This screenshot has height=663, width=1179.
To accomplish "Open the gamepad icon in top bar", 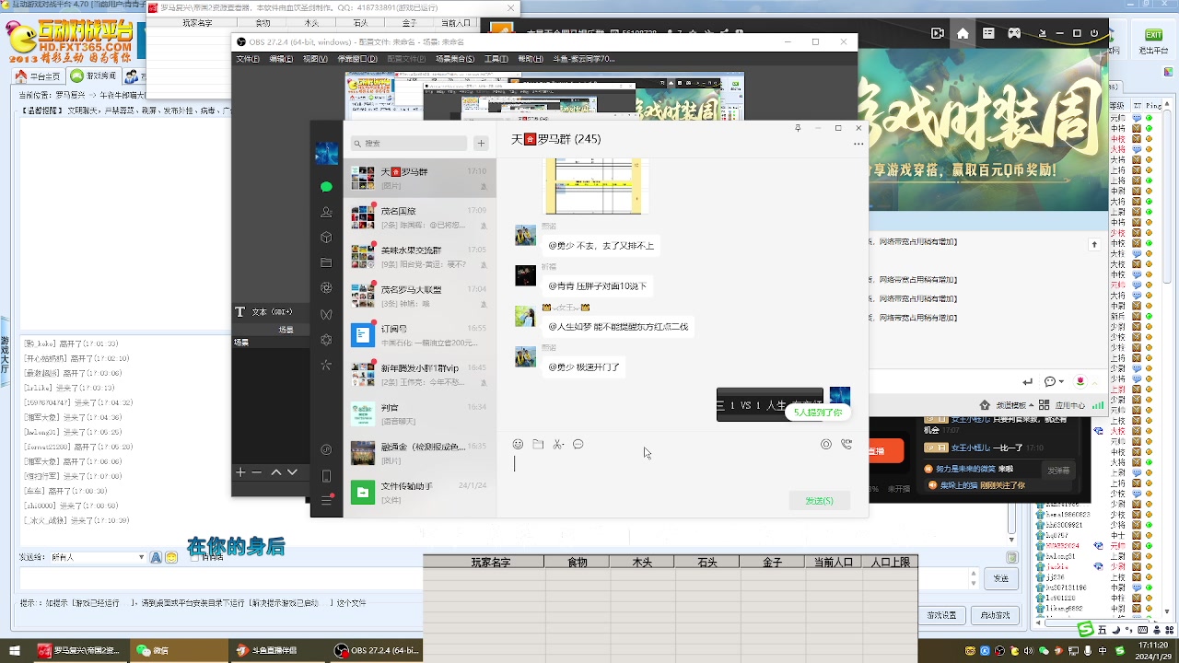I will click(1014, 33).
